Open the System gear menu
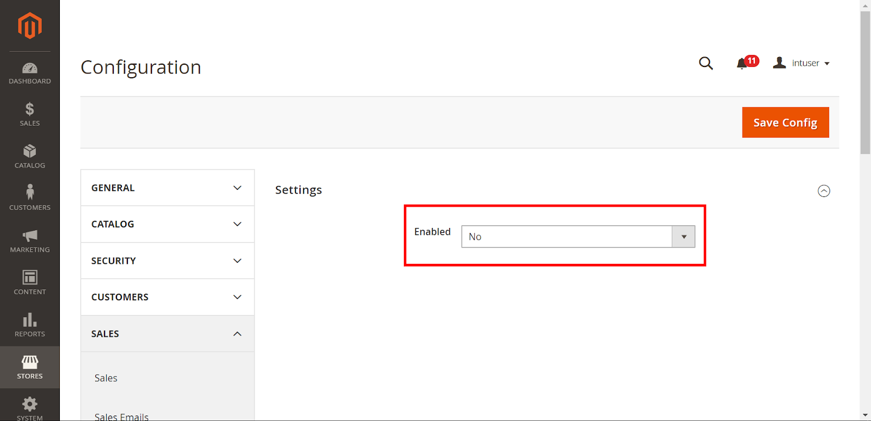The height and width of the screenshot is (421, 871). point(30,407)
